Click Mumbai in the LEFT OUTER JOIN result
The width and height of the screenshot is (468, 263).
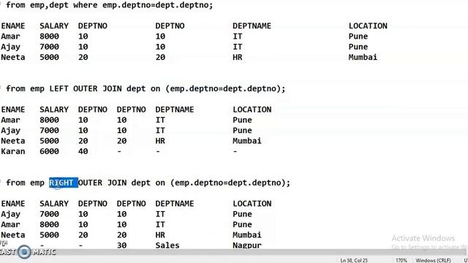pos(247,141)
